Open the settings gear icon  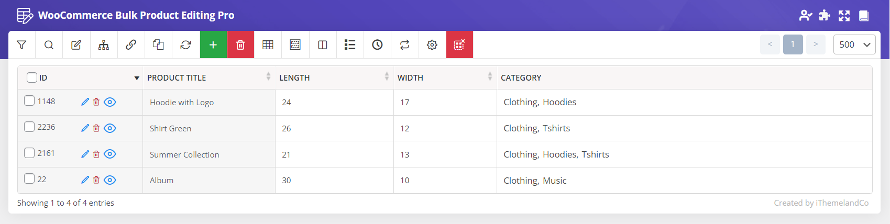(x=432, y=45)
